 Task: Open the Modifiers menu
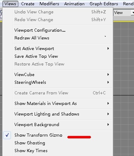coord(49,4)
